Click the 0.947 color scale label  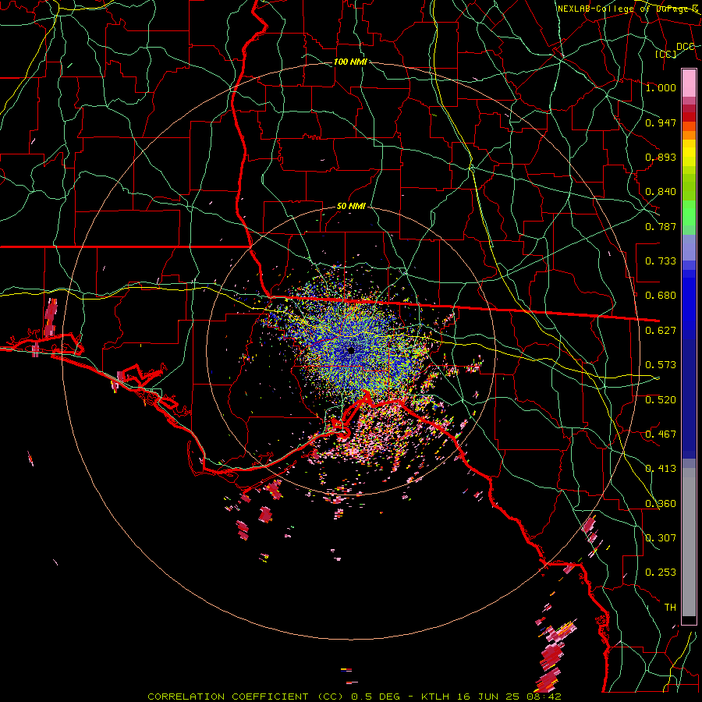pyautogui.click(x=661, y=122)
